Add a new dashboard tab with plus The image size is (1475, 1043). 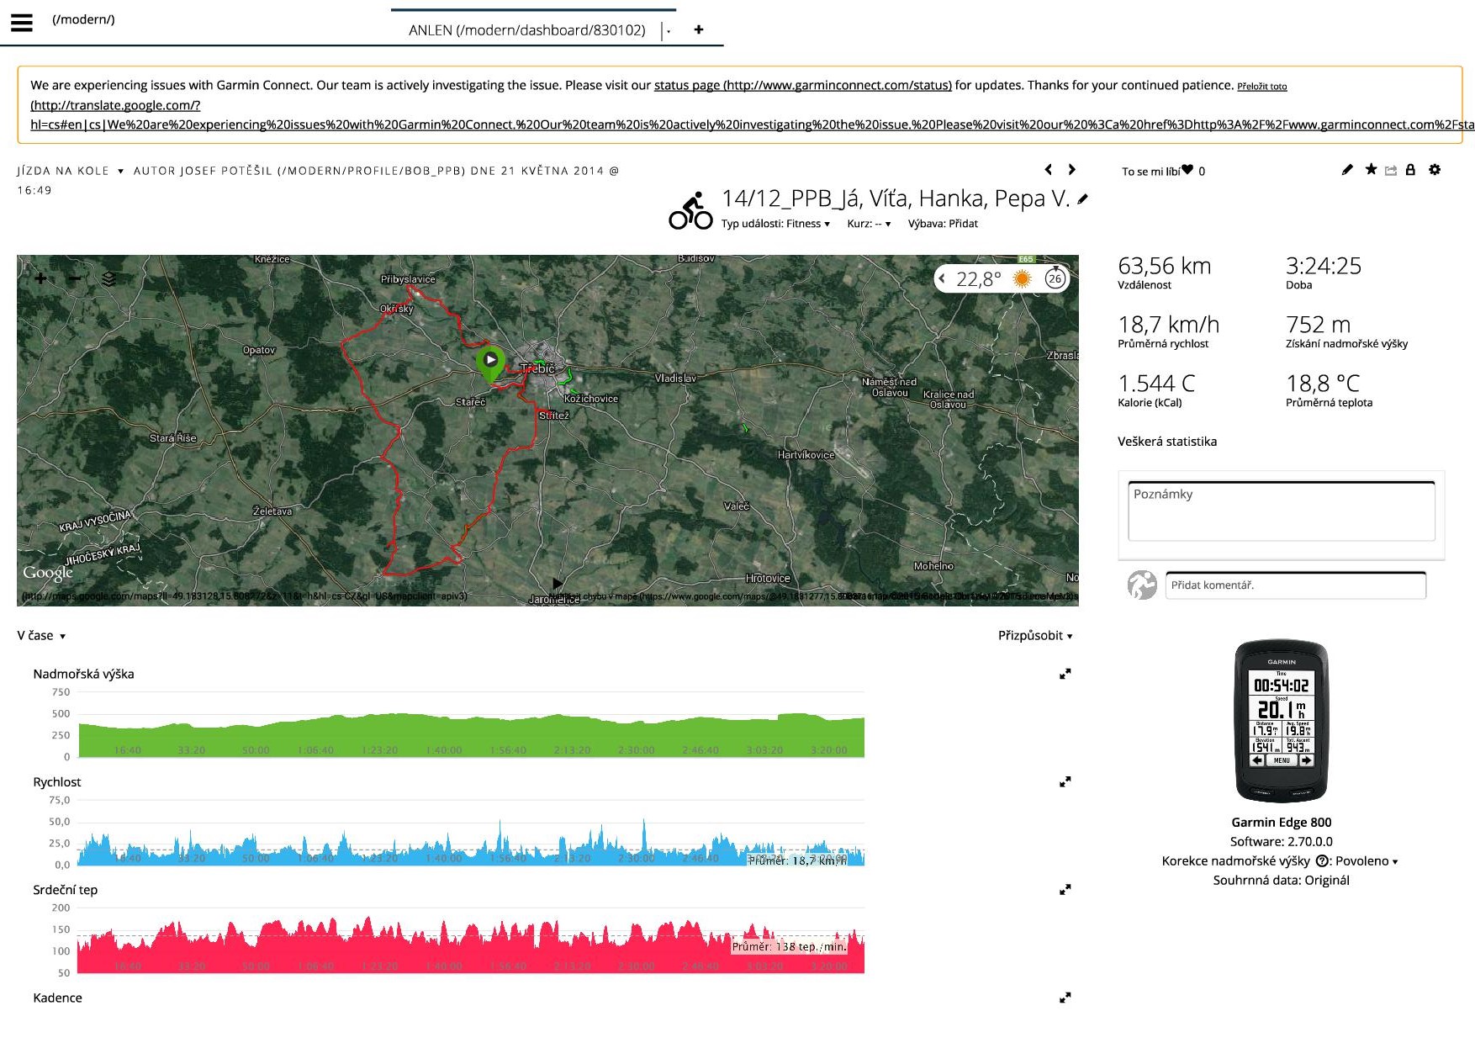point(698,29)
